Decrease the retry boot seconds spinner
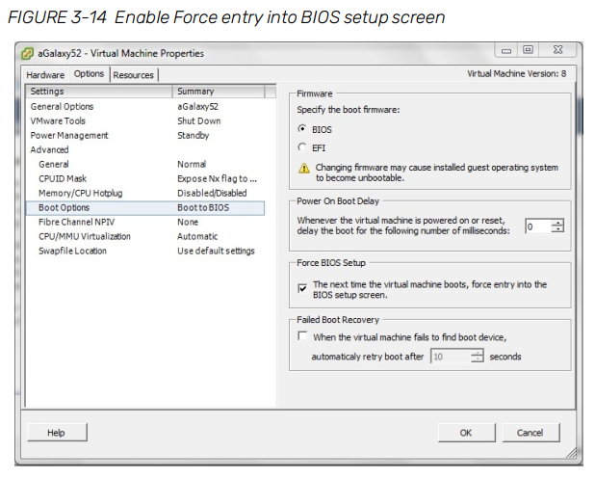595x478 pixels. click(477, 359)
